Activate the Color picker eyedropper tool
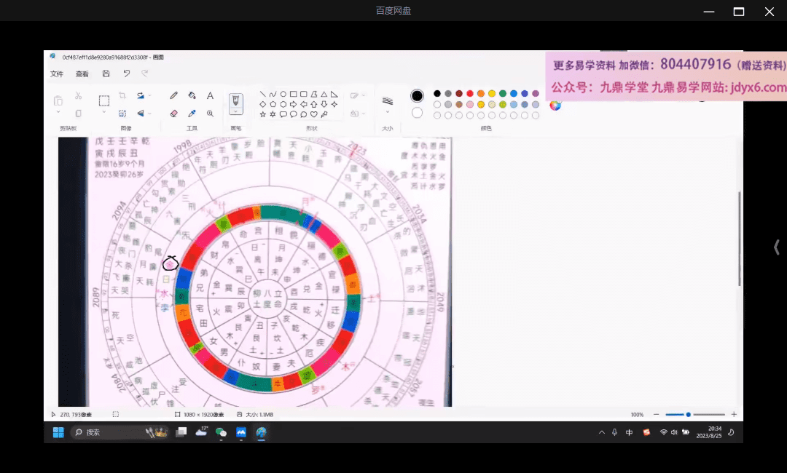 [192, 114]
